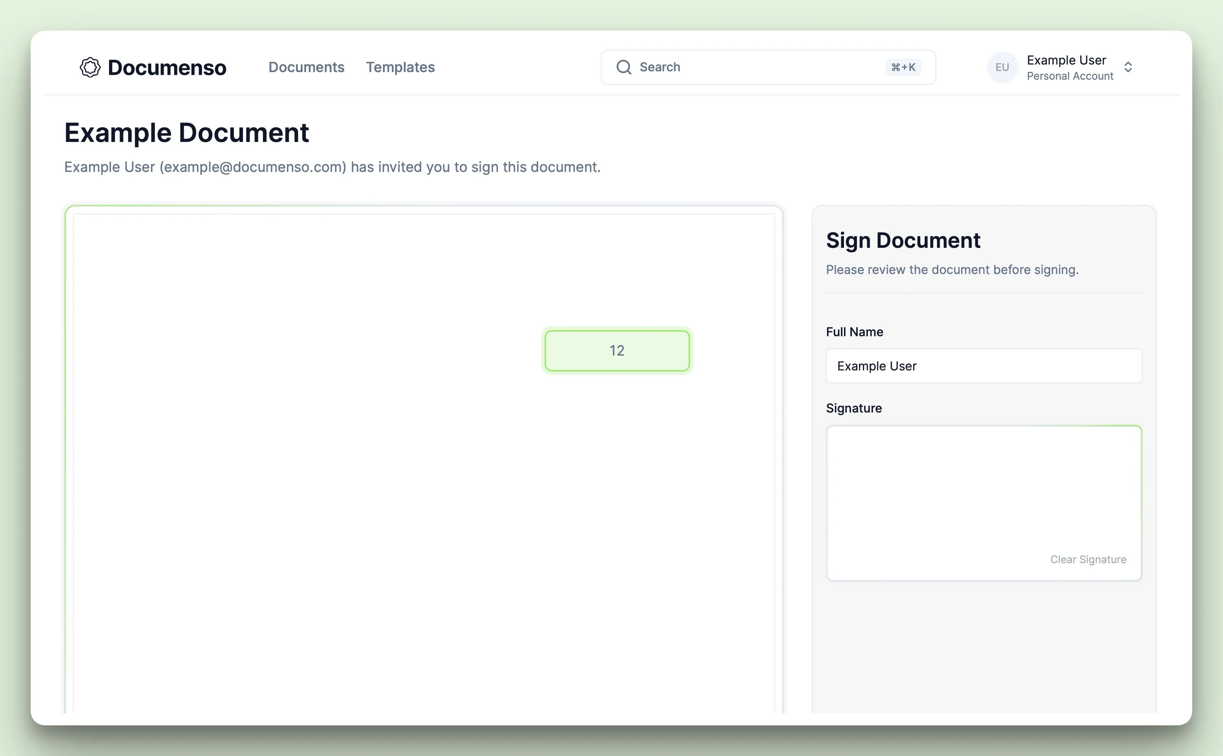Click the Full Name input field
This screenshot has width=1223, height=756.
984,365
